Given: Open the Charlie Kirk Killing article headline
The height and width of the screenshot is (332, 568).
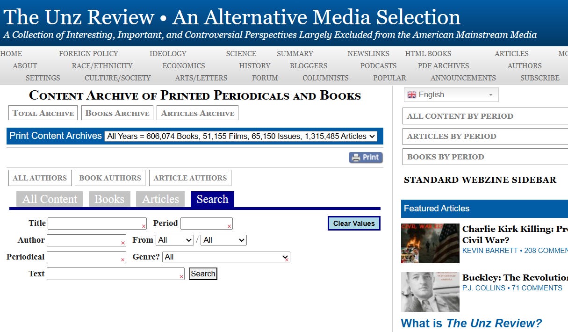Looking at the screenshot, I should tap(515, 234).
